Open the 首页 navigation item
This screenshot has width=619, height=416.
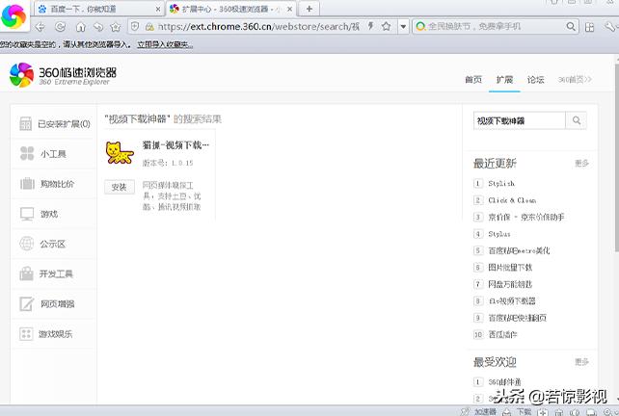tap(473, 80)
